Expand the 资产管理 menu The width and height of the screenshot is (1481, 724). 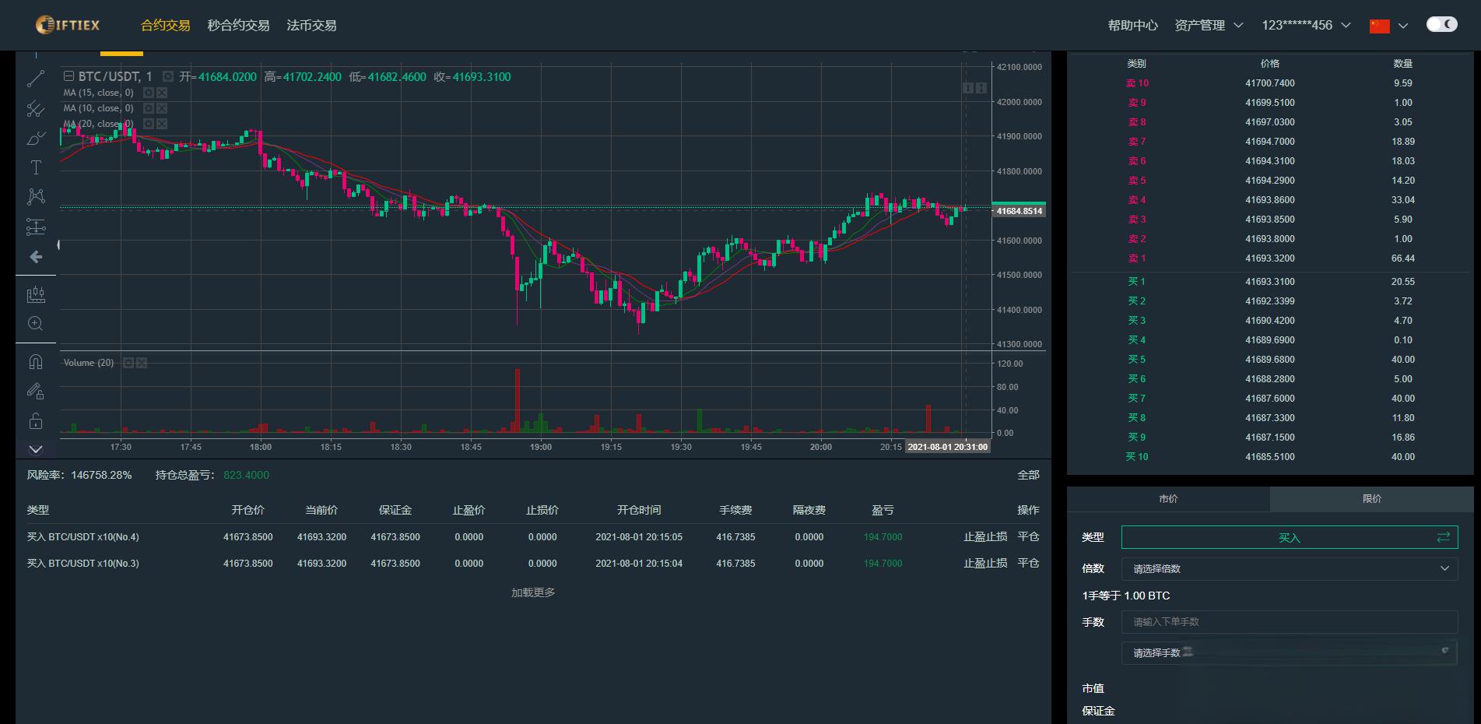tap(1209, 25)
